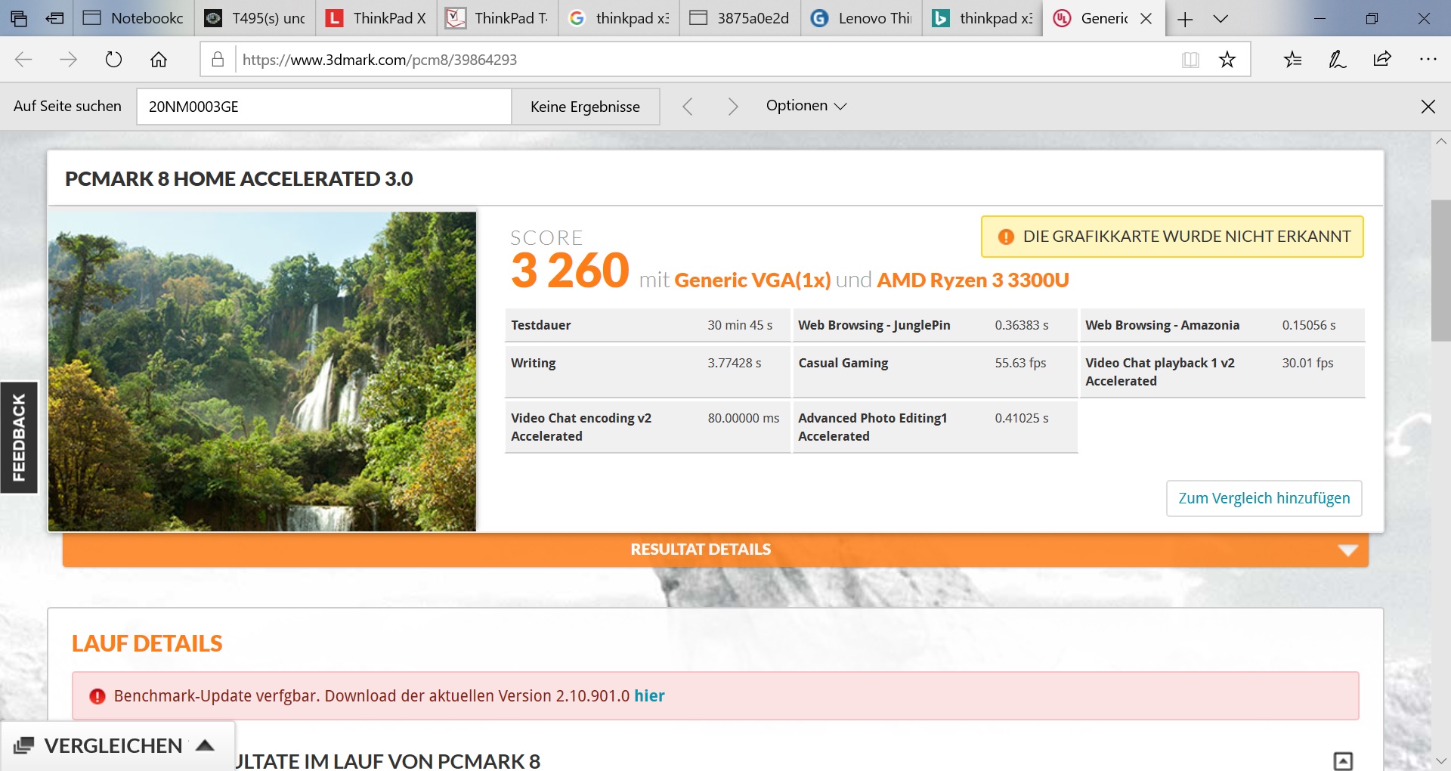Click the 3 260 score number
The height and width of the screenshot is (771, 1451).
coord(570,271)
